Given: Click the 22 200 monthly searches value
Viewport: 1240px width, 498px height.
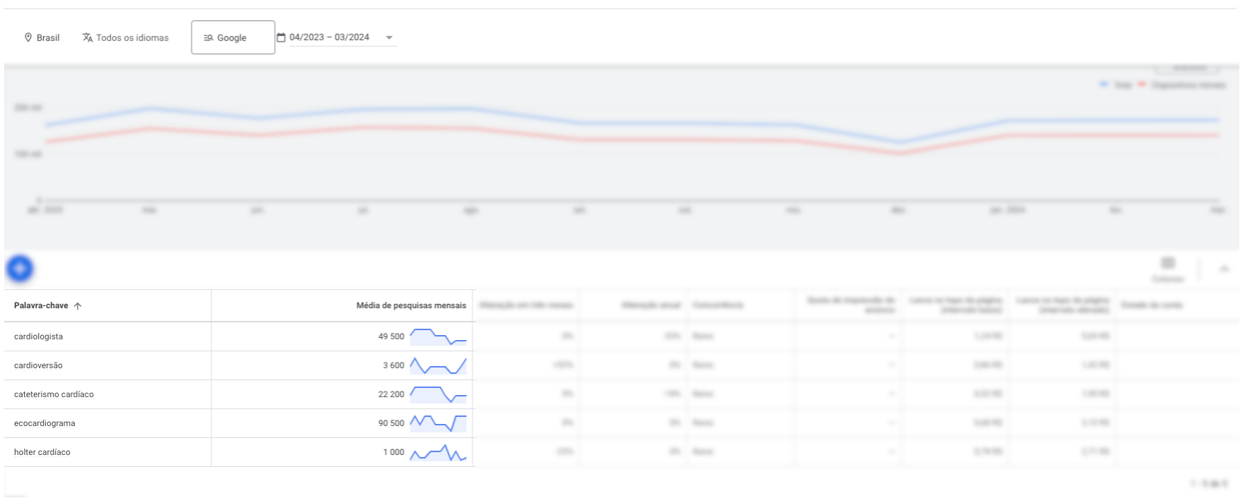Looking at the screenshot, I should coord(391,394).
